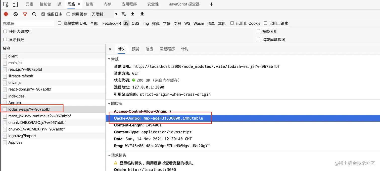
Task: Open network search magnifier
Action: 34,14
